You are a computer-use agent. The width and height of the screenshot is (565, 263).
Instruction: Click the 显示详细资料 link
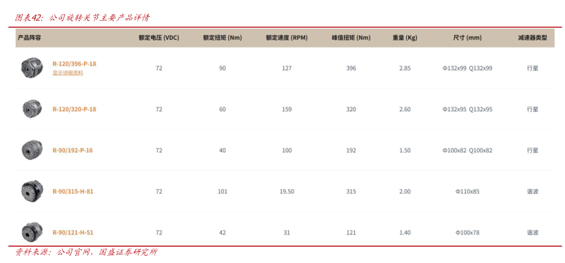[x=68, y=73]
